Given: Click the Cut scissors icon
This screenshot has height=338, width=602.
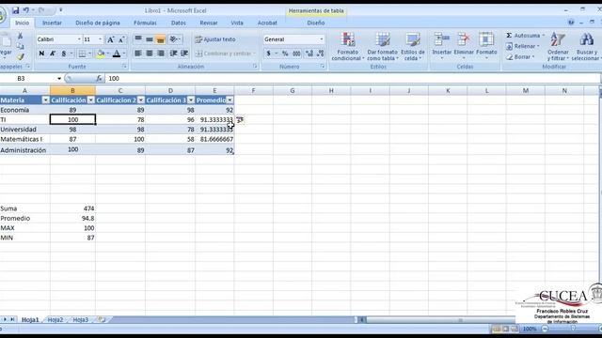Looking at the screenshot, I should [x=20, y=36].
